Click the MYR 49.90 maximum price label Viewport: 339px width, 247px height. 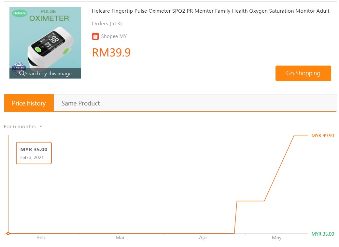[x=323, y=136]
